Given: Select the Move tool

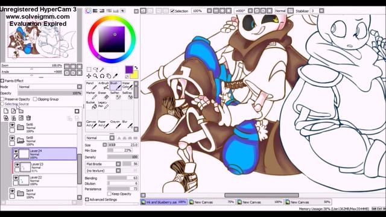Looking at the screenshot, I should (x=89, y=76).
